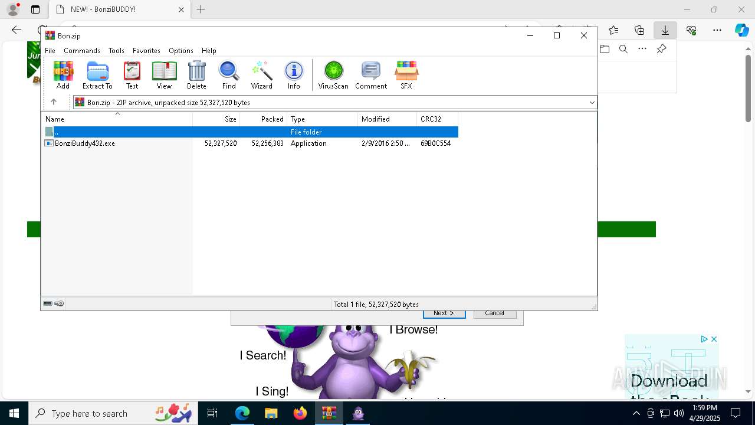Open the Help menu
The height and width of the screenshot is (425, 755).
209,51
